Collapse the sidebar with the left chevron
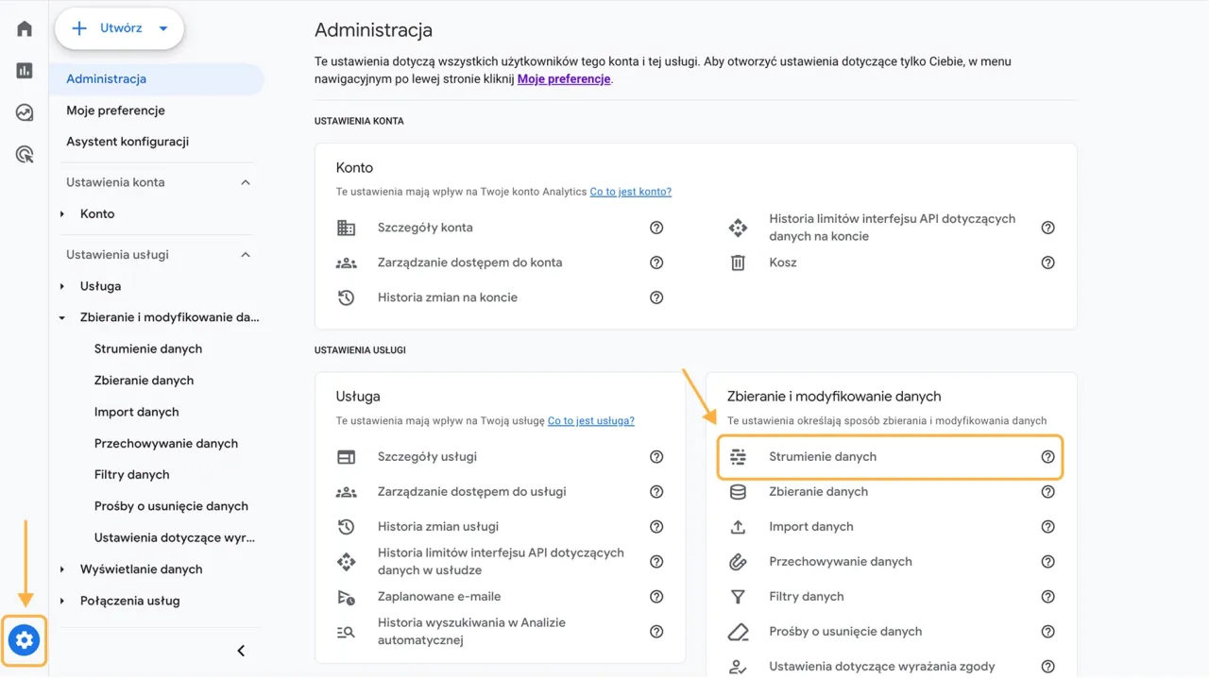 pos(241,650)
